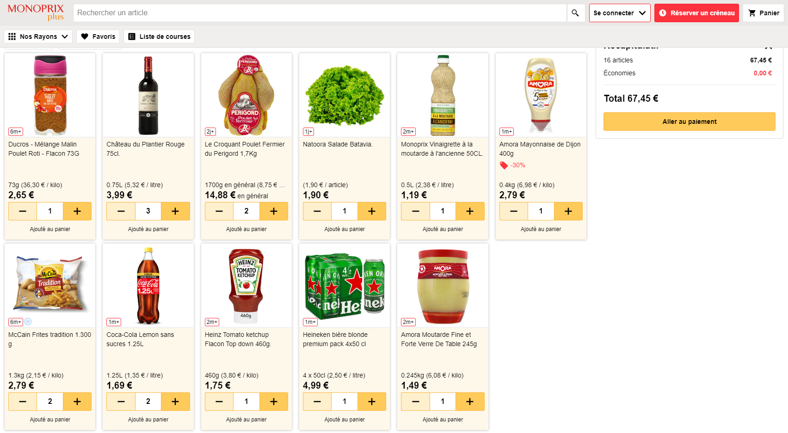The image size is (788, 433).
Task: Open the Nos Rayons menu
Action: pyautogui.click(x=38, y=37)
